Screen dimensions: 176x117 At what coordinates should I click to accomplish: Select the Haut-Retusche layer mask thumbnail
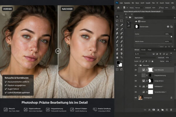coord(150,70)
